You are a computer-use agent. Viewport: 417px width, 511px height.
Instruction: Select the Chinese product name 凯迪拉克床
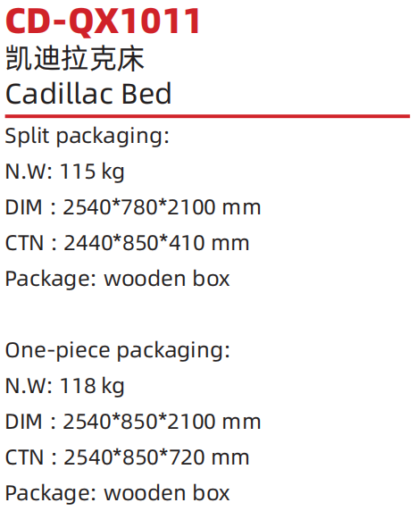point(75,59)
